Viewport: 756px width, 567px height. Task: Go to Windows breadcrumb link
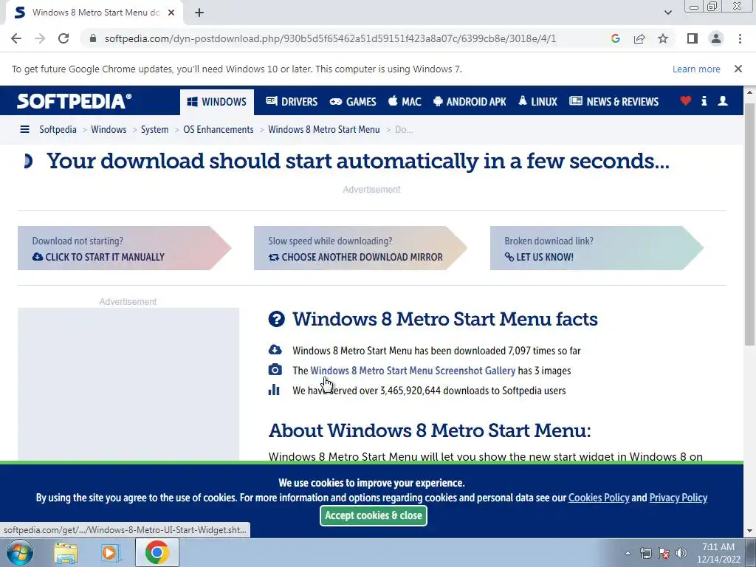pyautogui.click(x=109, y=129)
